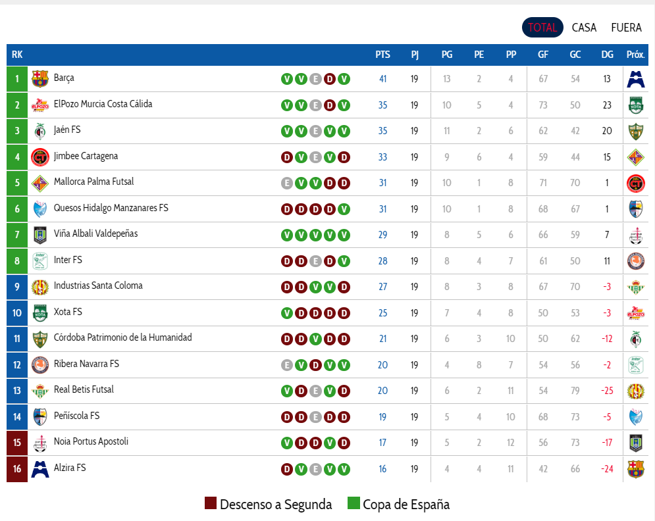
Task: Open ElPozo Murcia Costa Cálida link
Action: tap(103, 104)
